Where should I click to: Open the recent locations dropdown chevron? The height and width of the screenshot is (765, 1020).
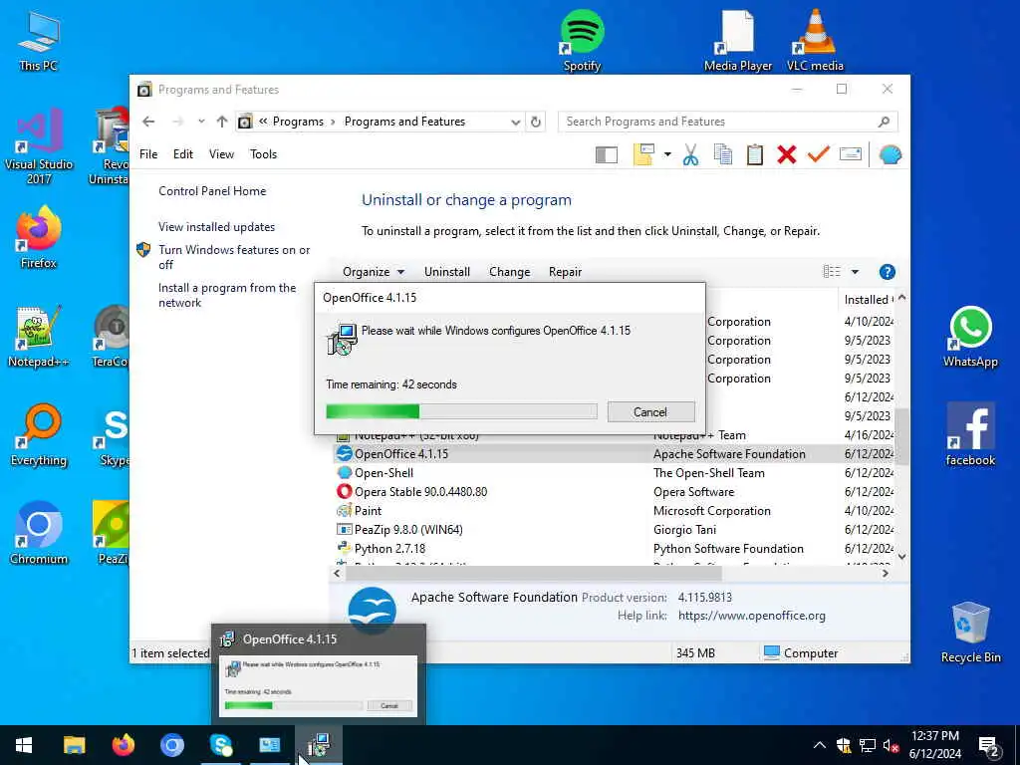(201, 122)
